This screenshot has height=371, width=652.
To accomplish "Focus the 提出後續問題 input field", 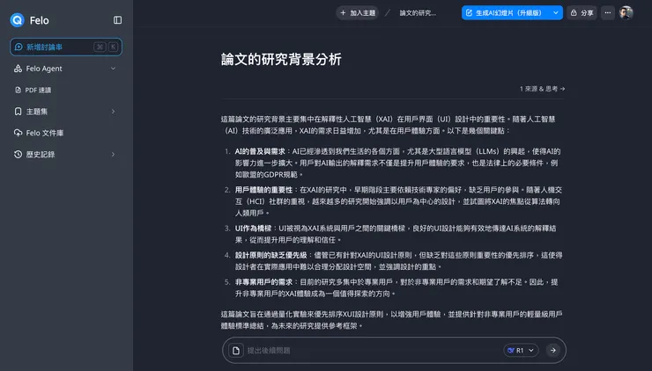I will point(374,350).
